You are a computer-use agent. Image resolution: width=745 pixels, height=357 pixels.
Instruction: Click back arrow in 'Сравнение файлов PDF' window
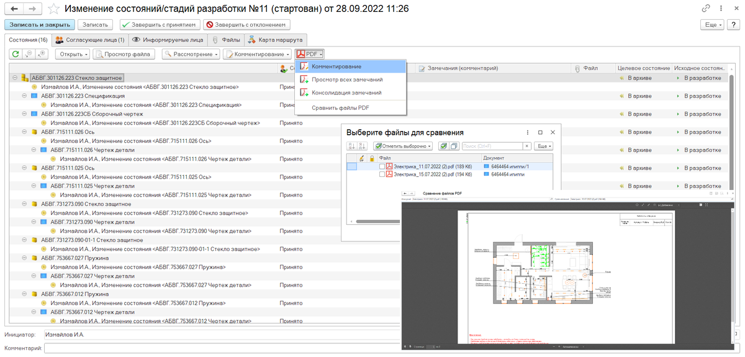pos(405,194)
